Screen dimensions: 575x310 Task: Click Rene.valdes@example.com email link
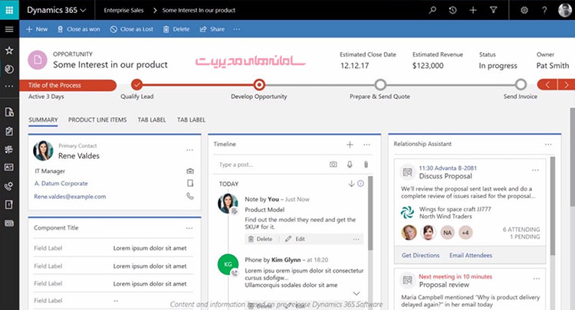(70, 197)
